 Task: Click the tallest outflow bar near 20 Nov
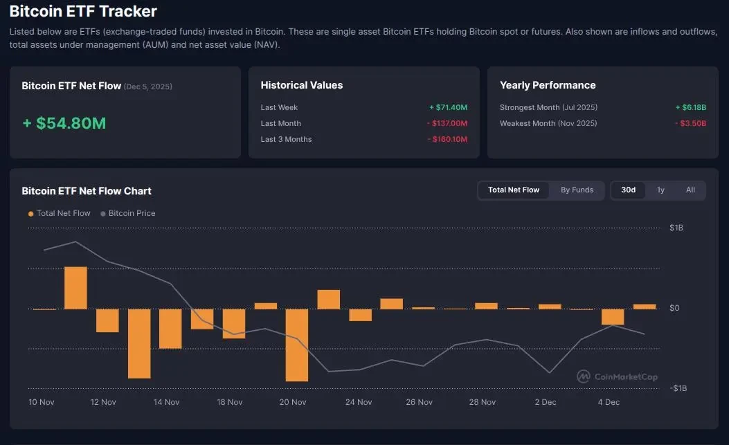(x=297, y=346)
